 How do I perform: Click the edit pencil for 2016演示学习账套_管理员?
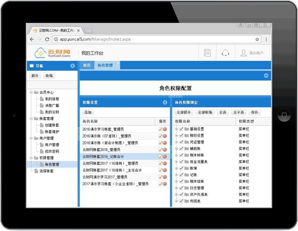pos(161,129)
